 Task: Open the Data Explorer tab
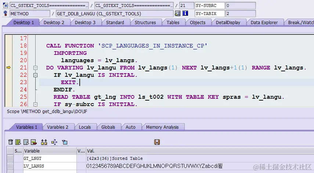[x=264, y=23]
